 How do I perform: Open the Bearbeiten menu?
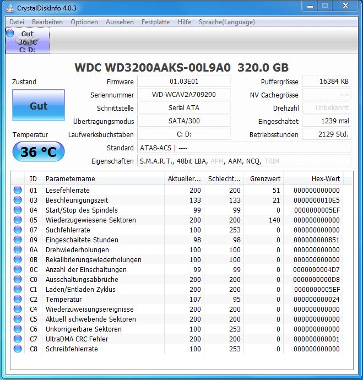[x=47, y=22]
